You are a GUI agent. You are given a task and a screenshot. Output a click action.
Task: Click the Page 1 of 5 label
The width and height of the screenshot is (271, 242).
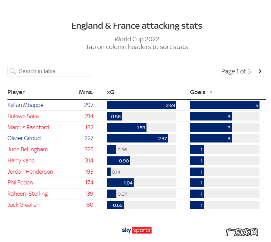(236, 71)
